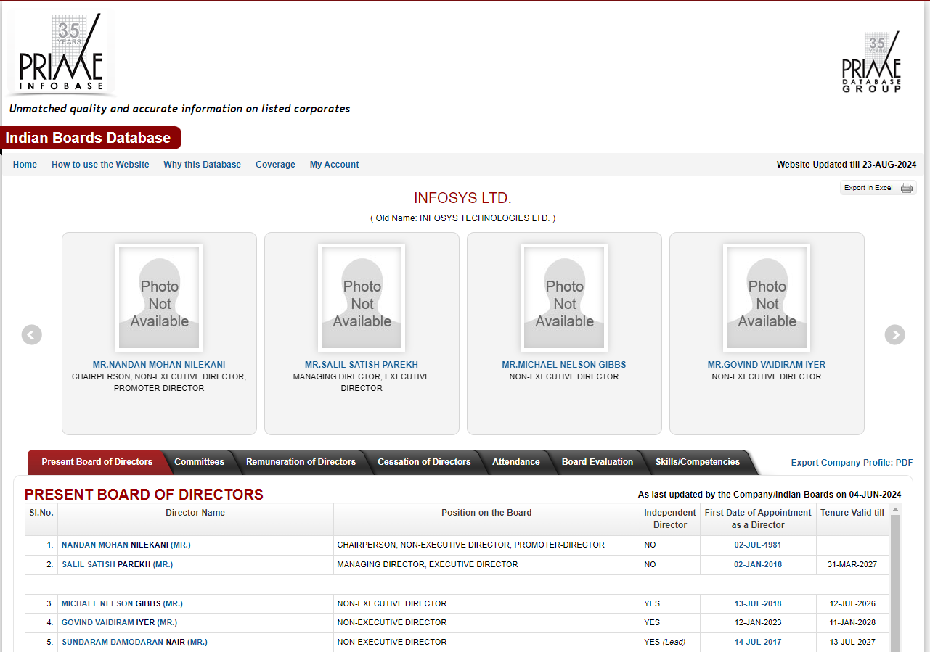
Task: Click the carousel next arrow
Action: pos(894,334)
